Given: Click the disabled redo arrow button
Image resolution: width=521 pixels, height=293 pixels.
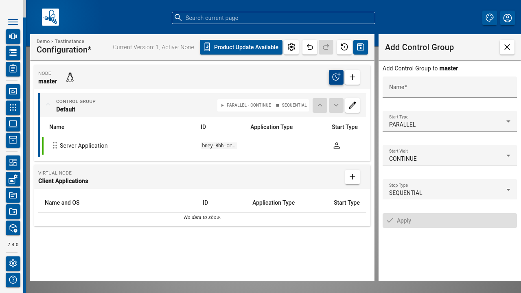Looking at the screenshot, I should pyautogui.click(x=326, y=47).
